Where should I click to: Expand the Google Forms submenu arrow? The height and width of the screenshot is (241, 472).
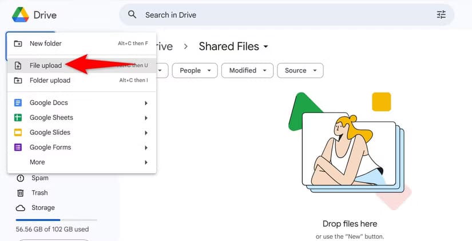point(146,147)
